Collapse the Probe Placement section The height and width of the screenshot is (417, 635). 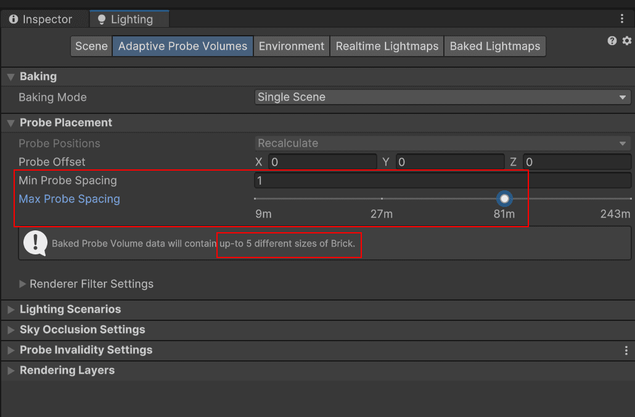pyautogui.click(x=10, y=123)
